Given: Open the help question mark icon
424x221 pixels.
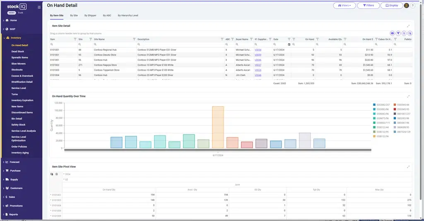Looking at the screenshot, I should 413,5.
